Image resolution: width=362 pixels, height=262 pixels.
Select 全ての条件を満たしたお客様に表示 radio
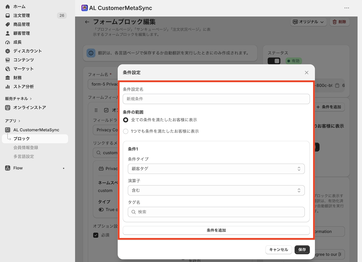click(x=126, y=120)
